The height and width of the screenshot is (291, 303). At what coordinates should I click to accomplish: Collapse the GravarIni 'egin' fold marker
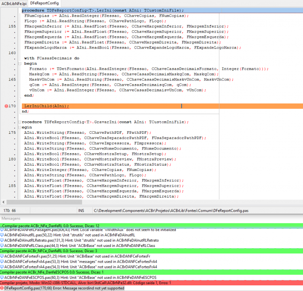pos(20,127)
